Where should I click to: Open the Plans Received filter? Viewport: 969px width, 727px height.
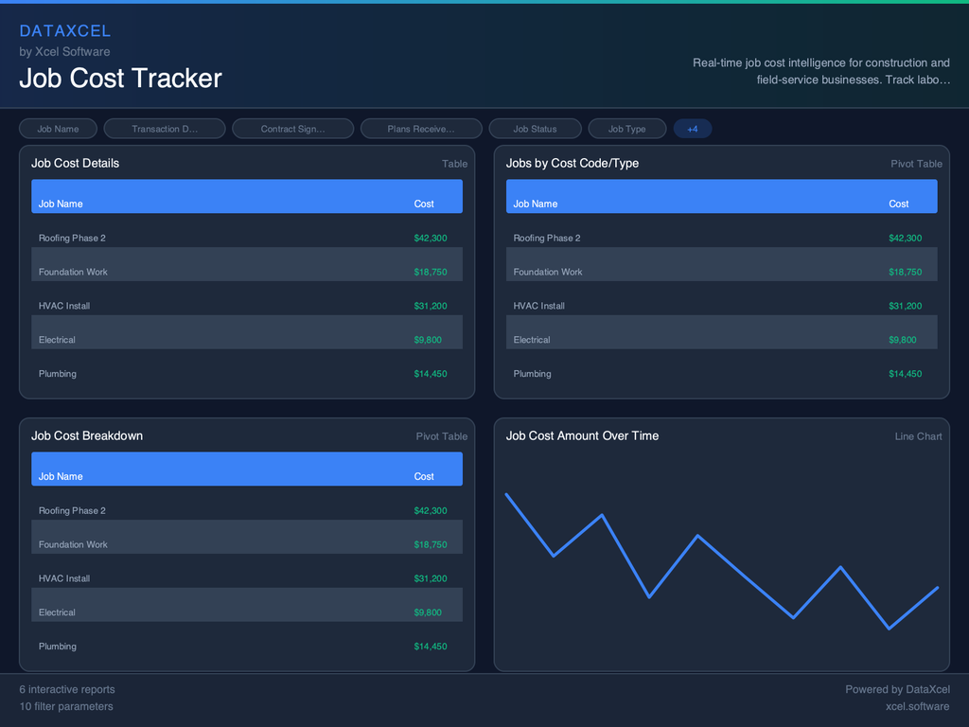point(420,129)
